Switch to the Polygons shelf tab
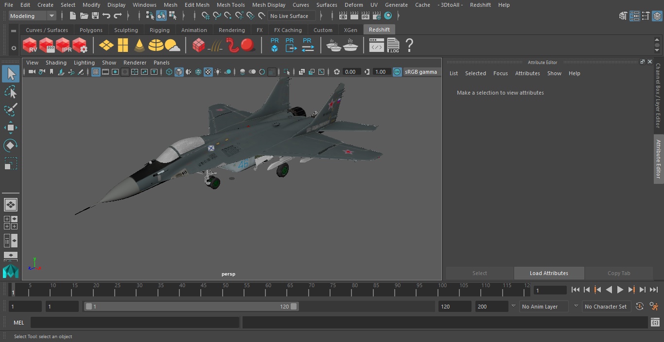Image resolution: width=664 pixels, height=342 pixels. pos(91,30)
